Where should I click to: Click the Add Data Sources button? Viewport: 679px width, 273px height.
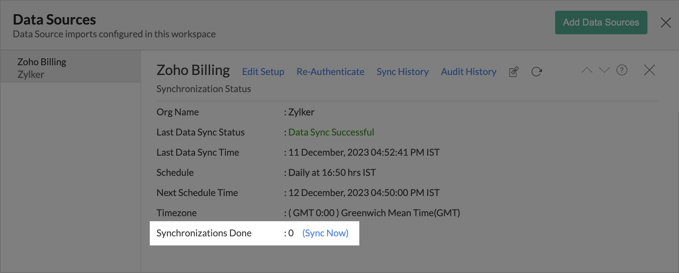pos(601,23)
